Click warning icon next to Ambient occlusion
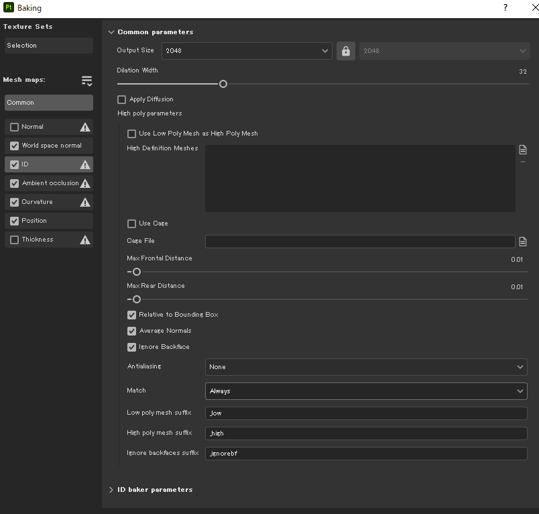 (x=85, y=183)
